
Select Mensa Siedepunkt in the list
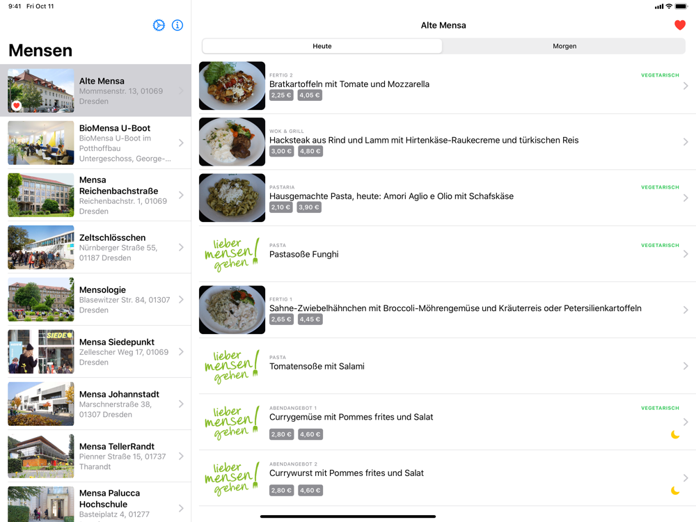pos(95,351)
